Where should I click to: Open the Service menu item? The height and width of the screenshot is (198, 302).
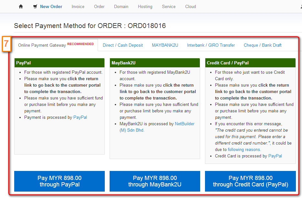coord(169,6)
